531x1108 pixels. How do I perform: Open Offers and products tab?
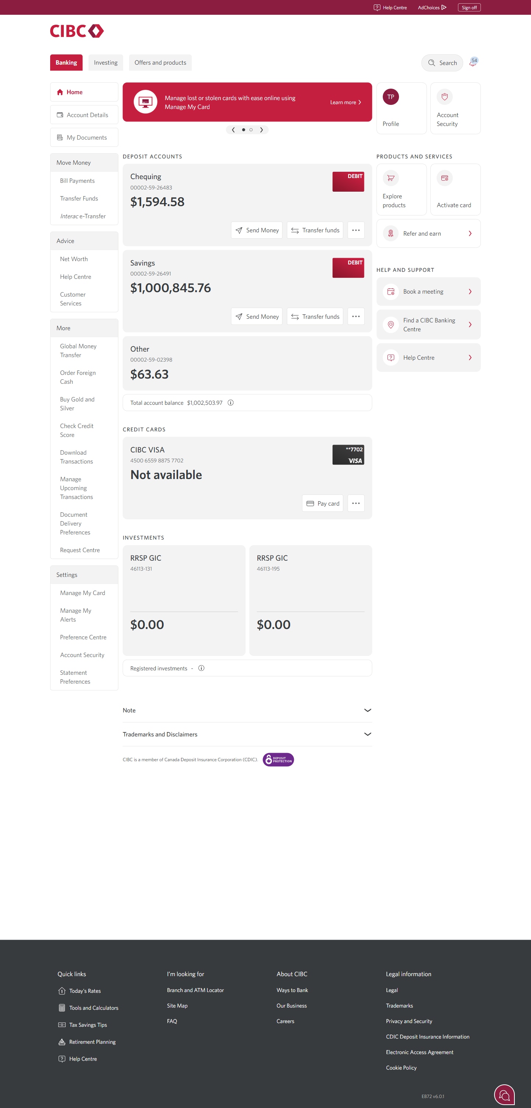click(x=160, y=62)
